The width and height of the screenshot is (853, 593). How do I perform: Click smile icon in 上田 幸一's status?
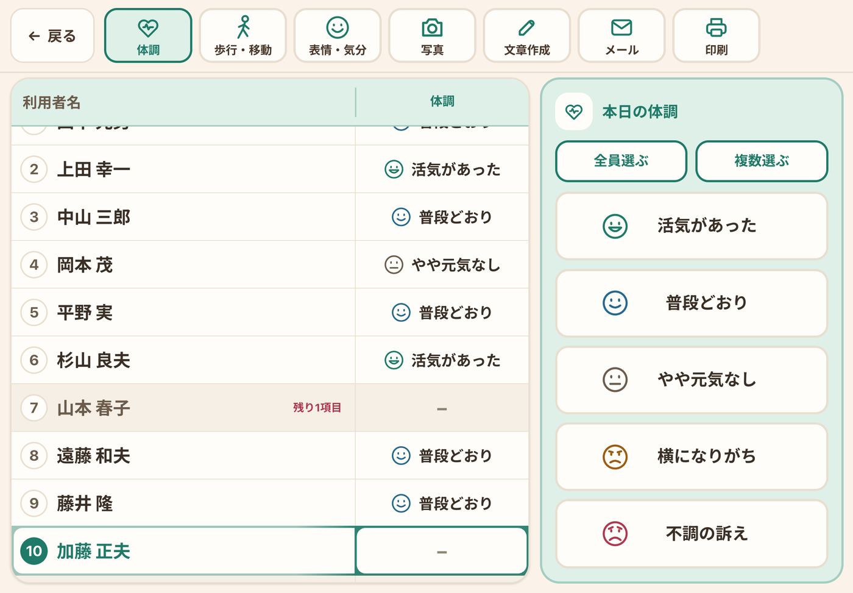point(394,169)
